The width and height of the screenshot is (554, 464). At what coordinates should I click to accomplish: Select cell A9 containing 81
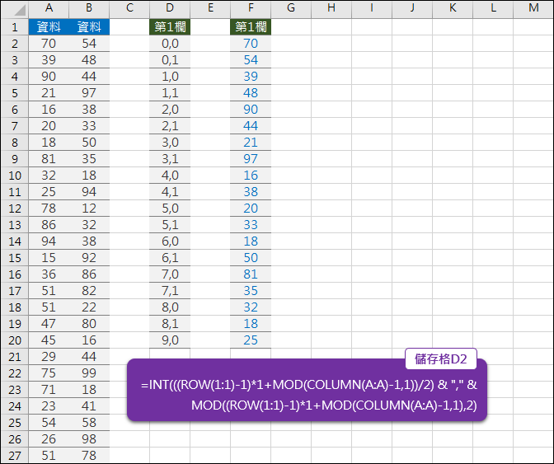(x=49, y=158)
